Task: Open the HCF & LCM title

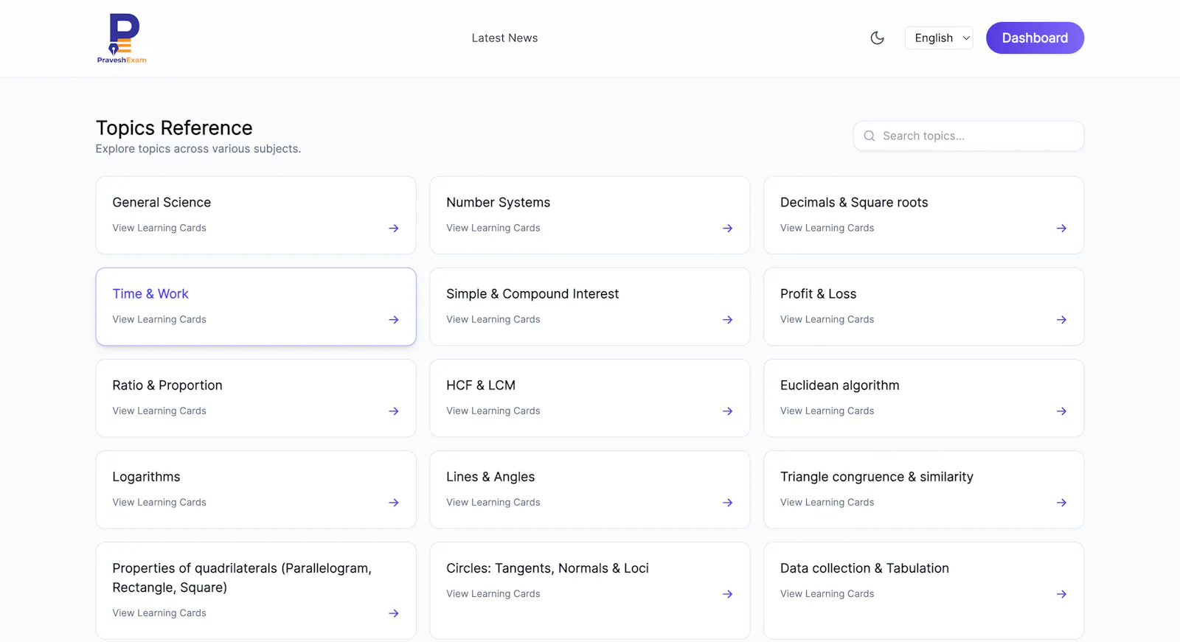Action: point(481,385)
